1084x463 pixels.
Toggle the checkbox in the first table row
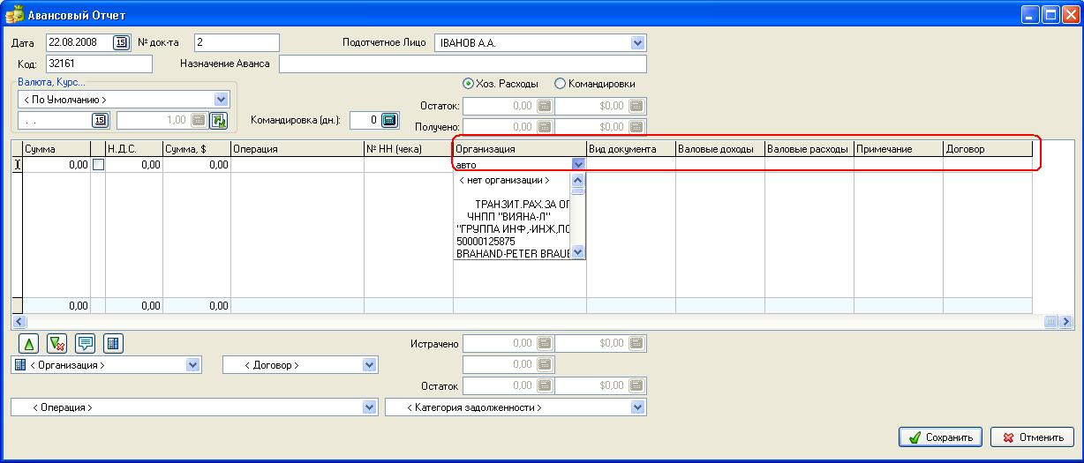pos(98,164)
